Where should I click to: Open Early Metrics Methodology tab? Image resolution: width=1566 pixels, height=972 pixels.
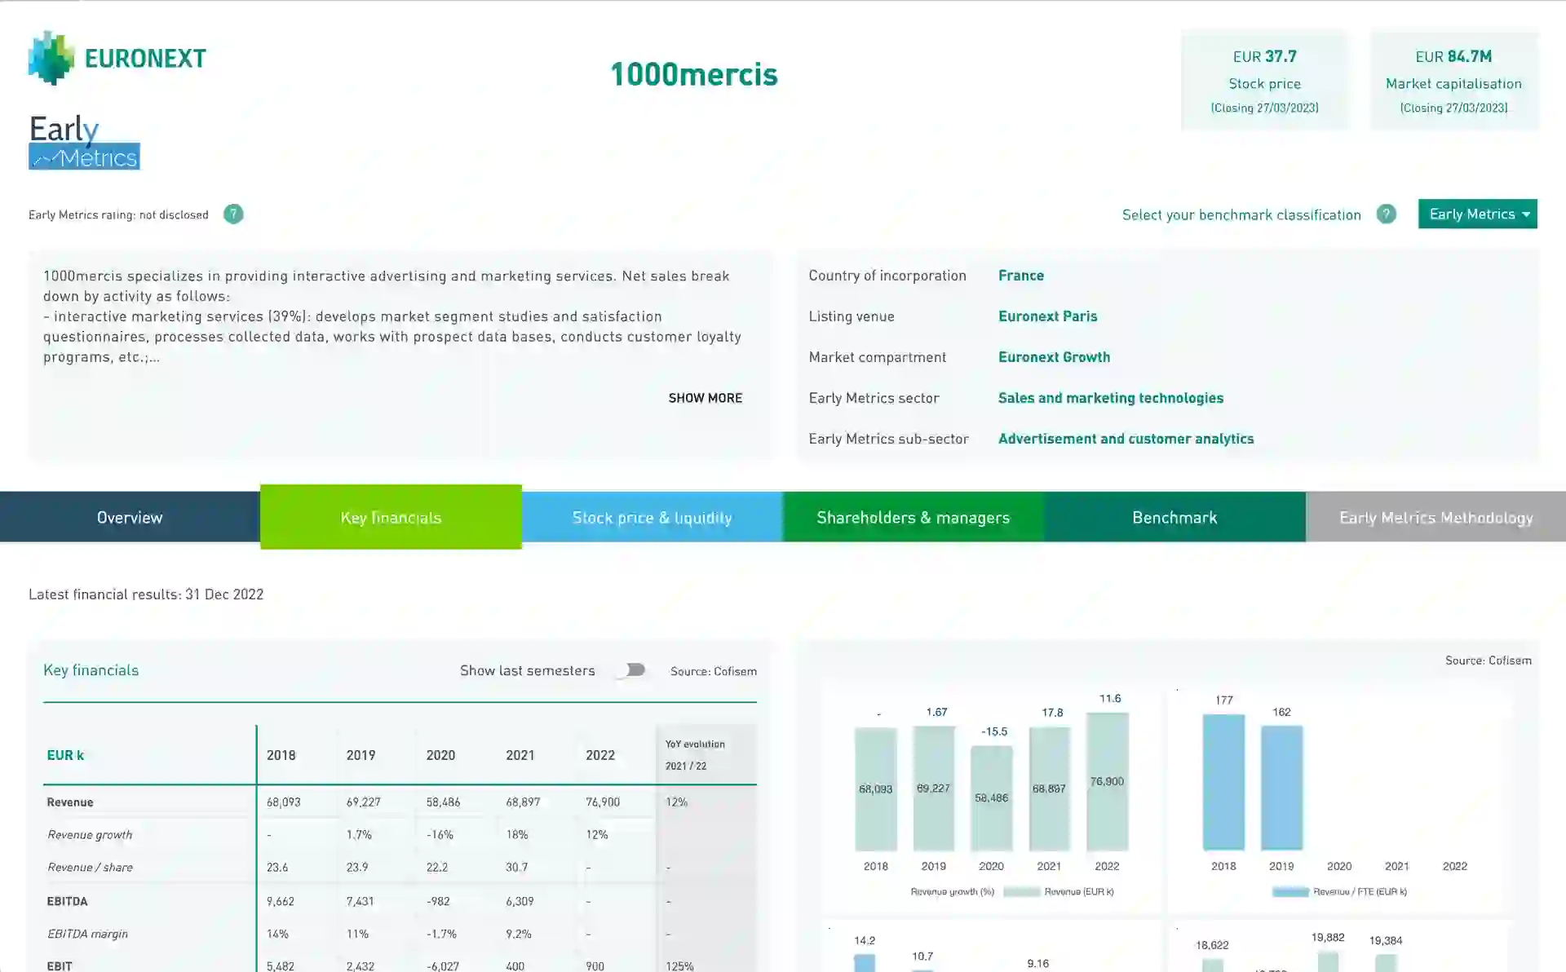tap(1435, 517)
